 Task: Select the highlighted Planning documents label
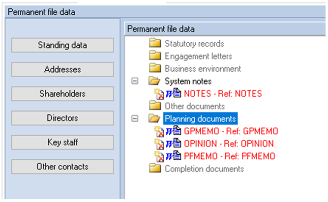point(201,118)
